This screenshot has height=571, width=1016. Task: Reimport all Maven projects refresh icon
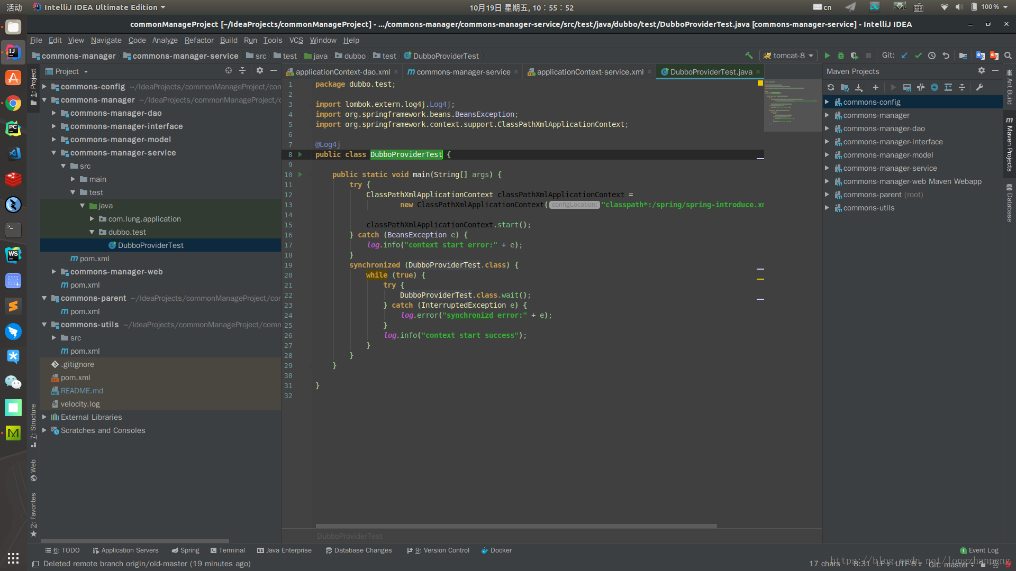click(831, 87)
